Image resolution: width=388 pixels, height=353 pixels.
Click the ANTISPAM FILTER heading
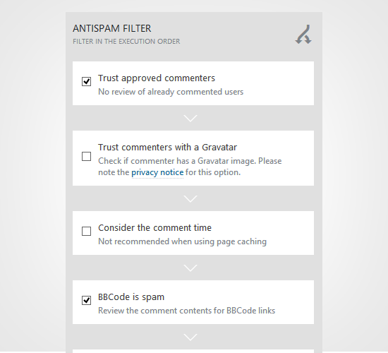click(112, 28)
